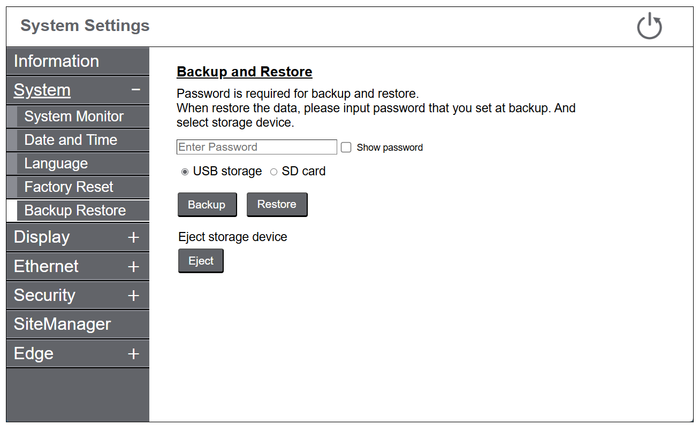This screenshot has height=426, width=699.
Task: Open the Information menu item
Action: pos(56,61)
